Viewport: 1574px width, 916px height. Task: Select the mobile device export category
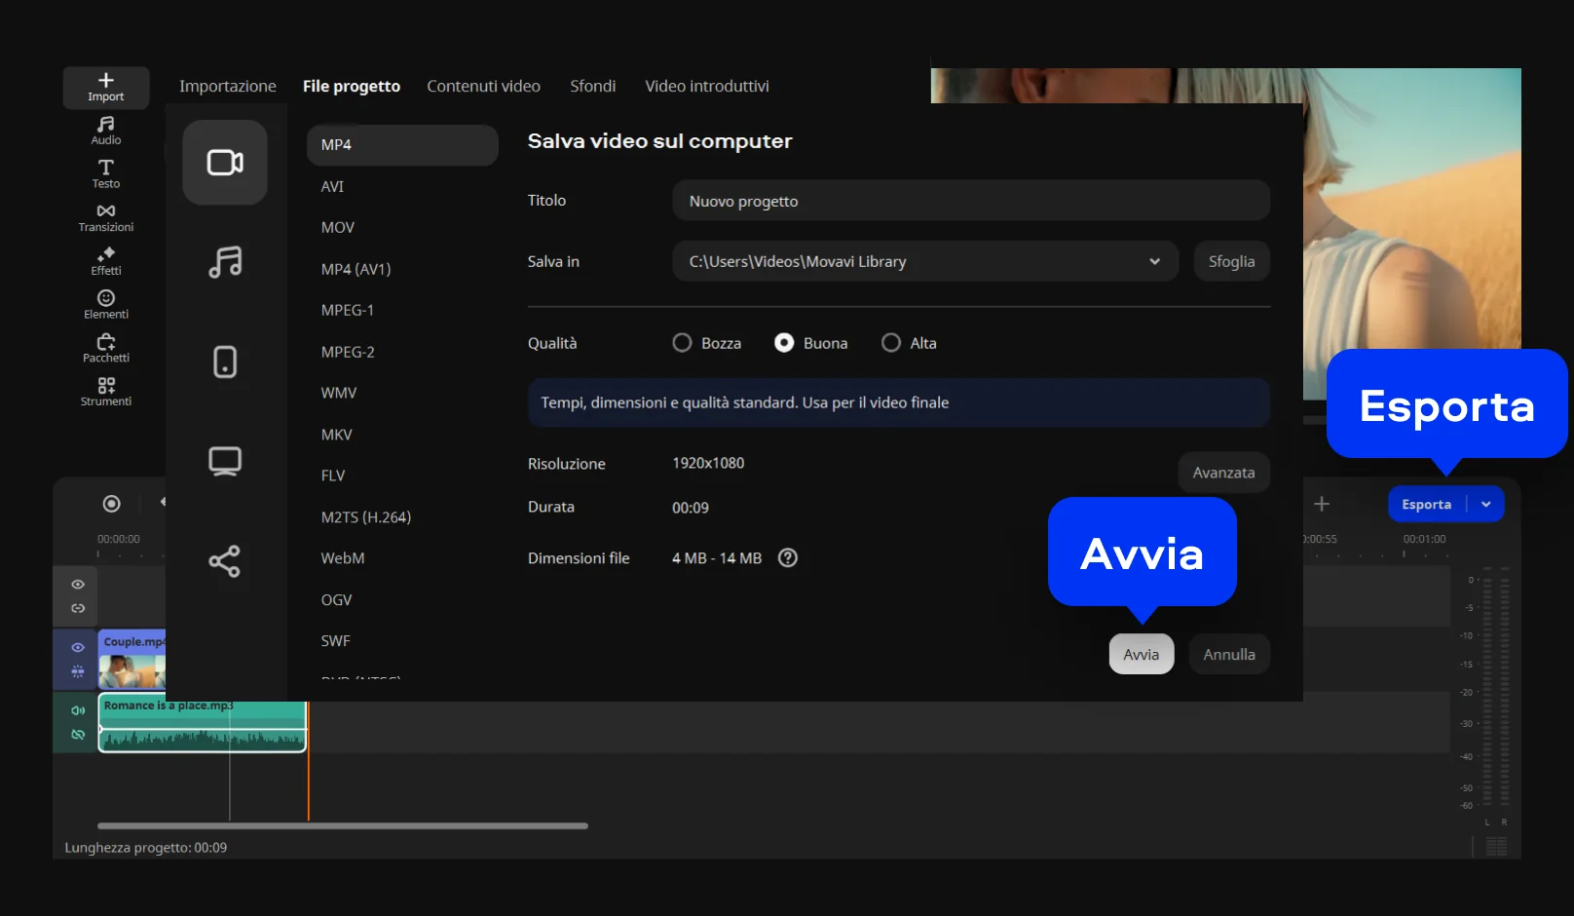[225, 362]
